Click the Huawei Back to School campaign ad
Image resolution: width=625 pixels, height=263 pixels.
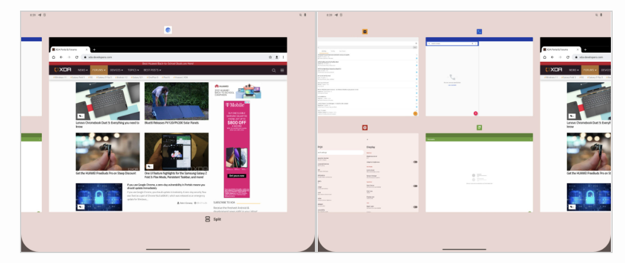[x=238, y=91]
